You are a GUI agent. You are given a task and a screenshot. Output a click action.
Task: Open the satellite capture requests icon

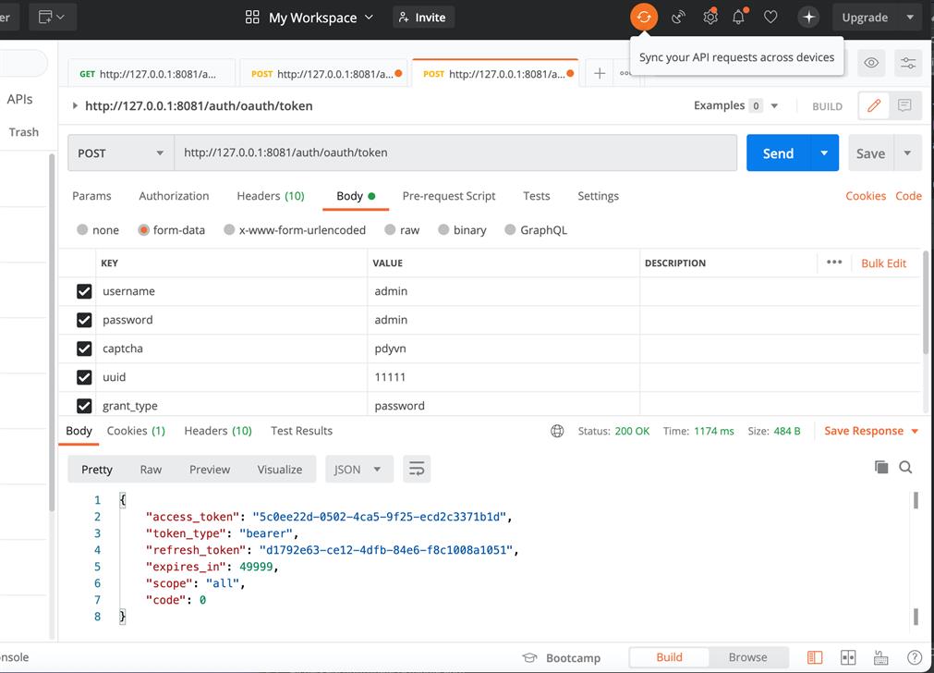[x=678, y=18]
